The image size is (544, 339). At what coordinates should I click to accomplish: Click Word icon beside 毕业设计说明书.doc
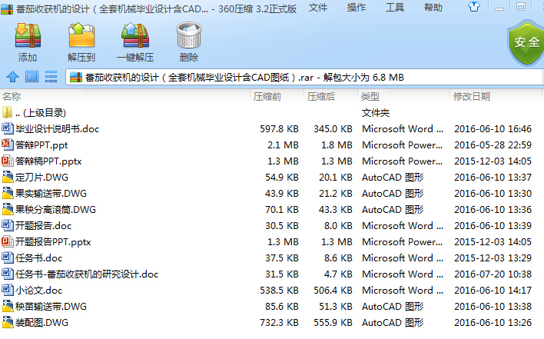coord(7,128)
